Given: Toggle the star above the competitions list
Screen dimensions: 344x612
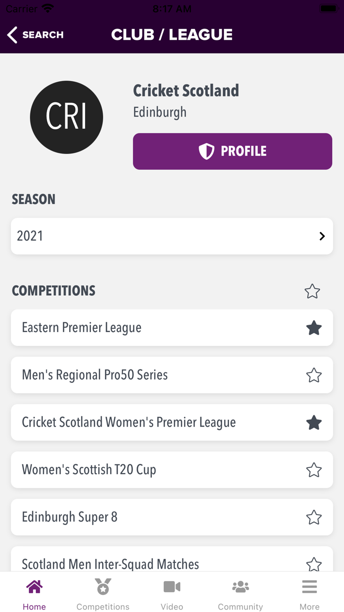Looking at the screenshot, I should (312, 291).
